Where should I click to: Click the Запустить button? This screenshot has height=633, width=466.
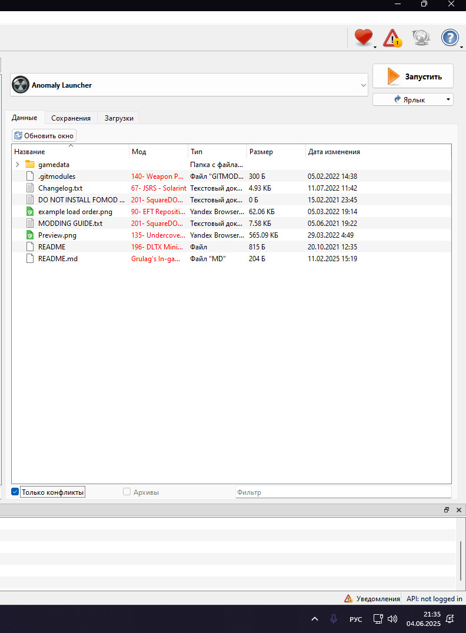[412, 76]
